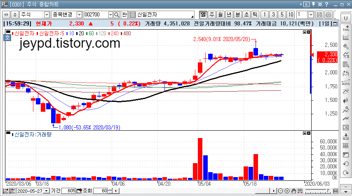Click the stock code field 002700

tap(96, 15)
